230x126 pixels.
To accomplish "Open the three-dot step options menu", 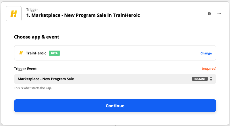I will (219, 14).
